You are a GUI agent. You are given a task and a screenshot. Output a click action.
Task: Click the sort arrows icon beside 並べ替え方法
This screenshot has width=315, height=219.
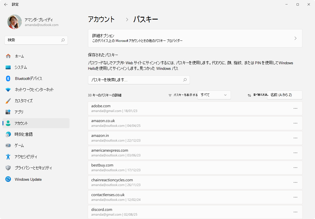249,95
